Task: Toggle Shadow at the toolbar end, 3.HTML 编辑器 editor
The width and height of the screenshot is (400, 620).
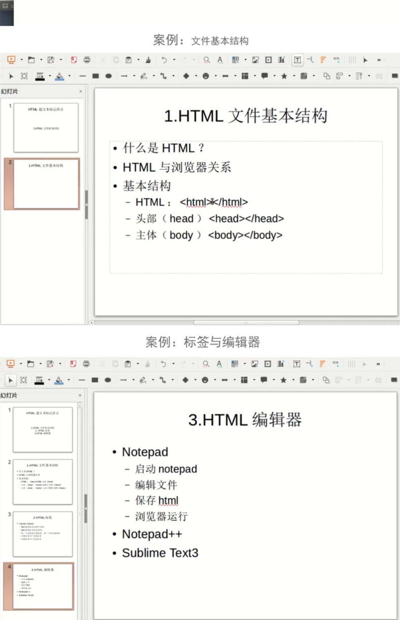Action: point(394,380)
